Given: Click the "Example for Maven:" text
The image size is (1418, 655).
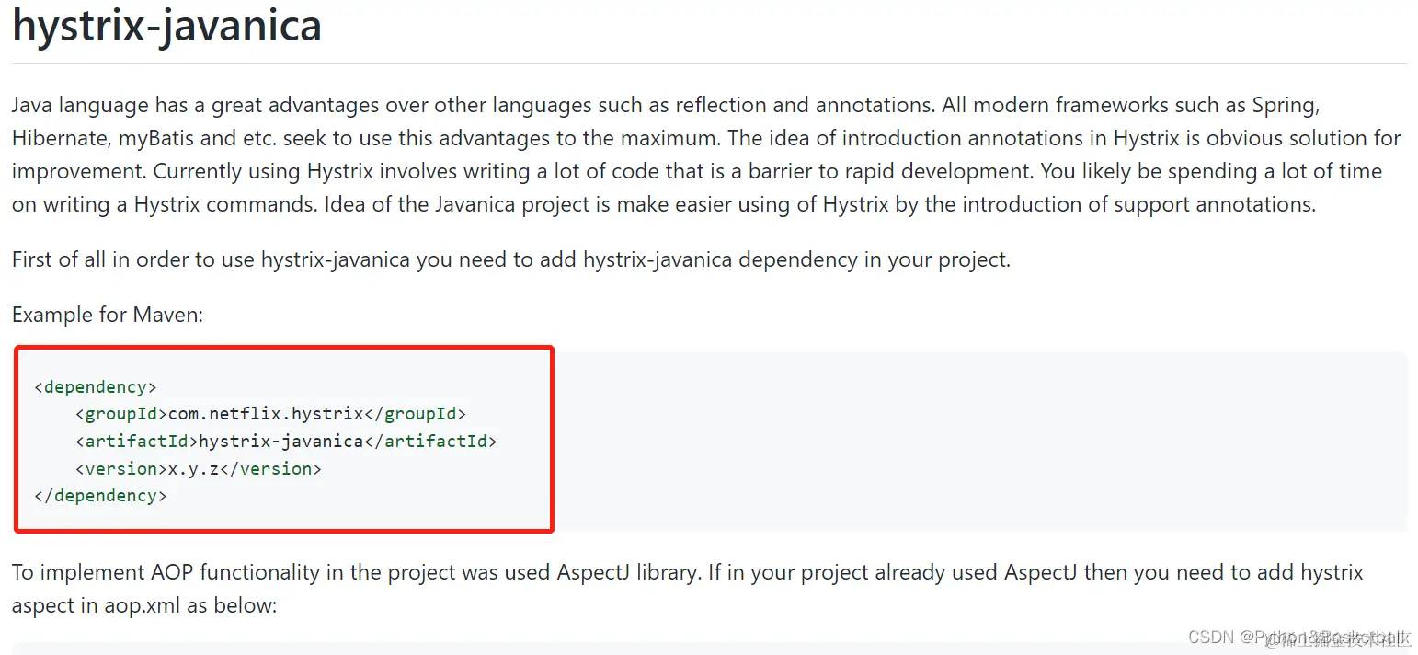Looking at the screenshot, I should coord(108,315).
